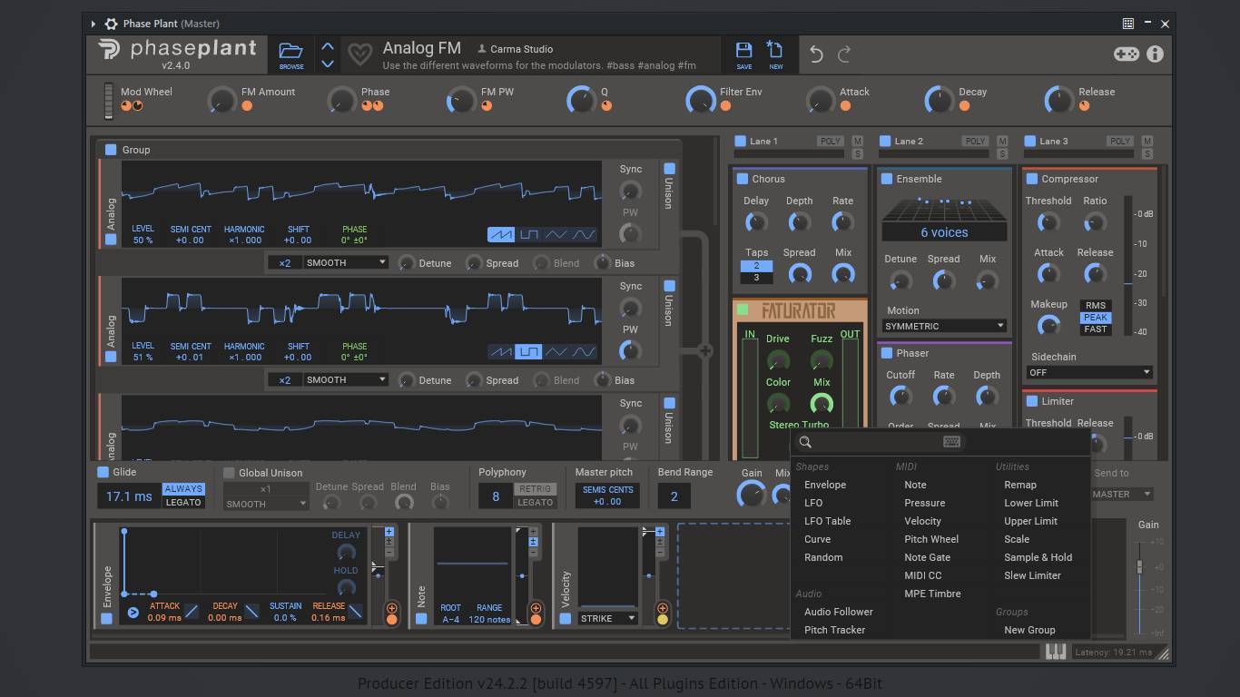Viewport: 1240px width, 697px height.
Task: Add modulation target from Envelope plus icon
Action: (x=392, y=608)
